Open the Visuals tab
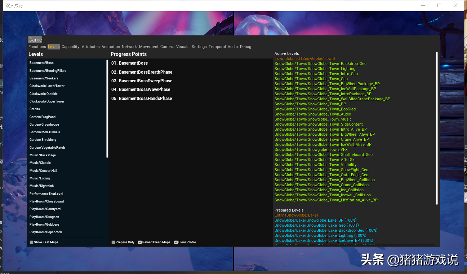 pos(183,47)
